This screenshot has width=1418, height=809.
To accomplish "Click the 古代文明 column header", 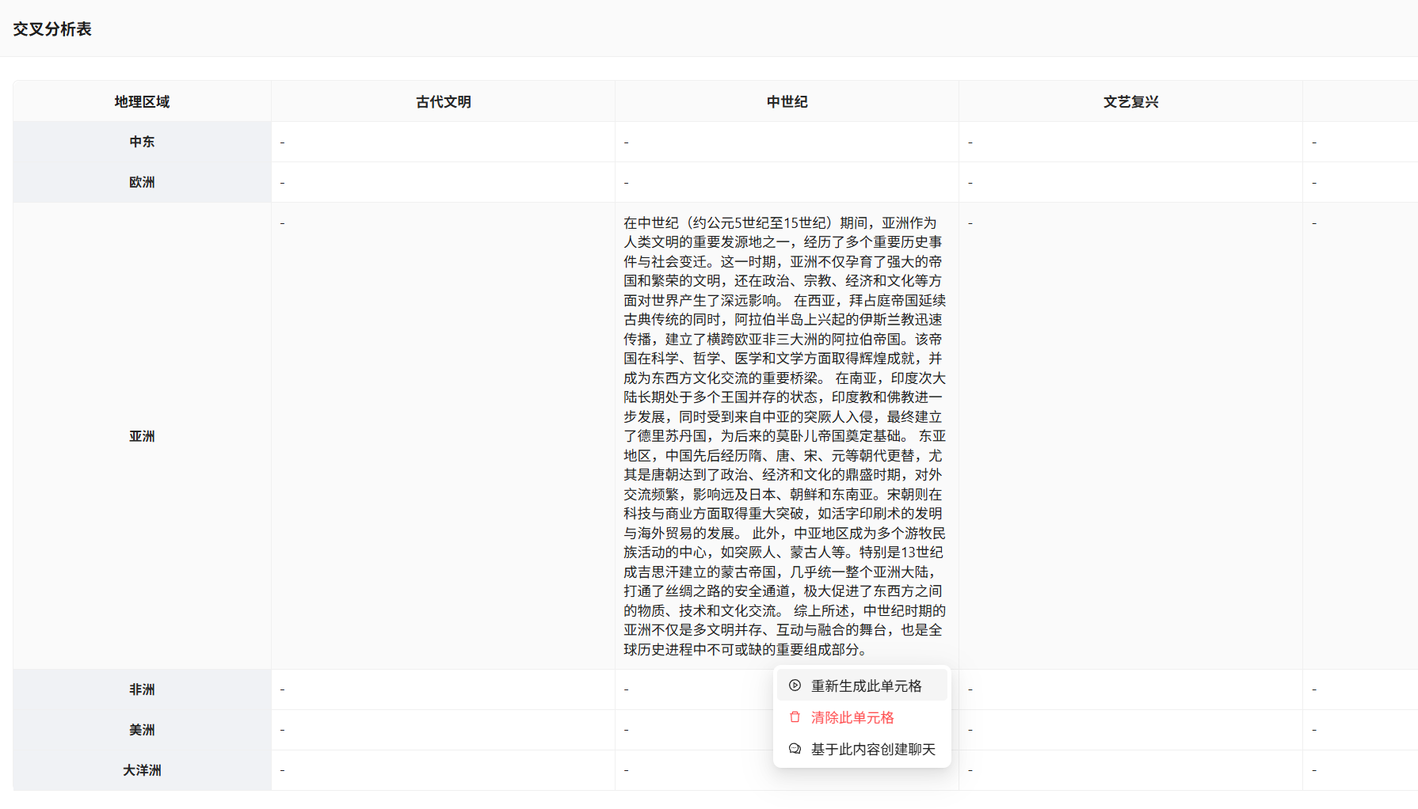I will coord(443,101).
